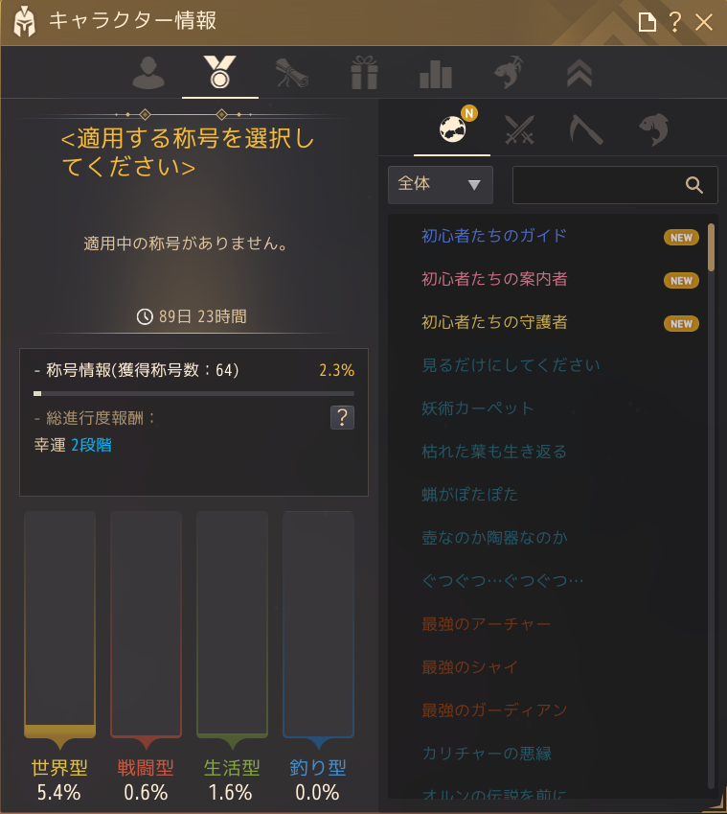This screenshot has height=814, width=727.
Task: Open the document icon in title bar
Action: [x=647, y=22]
